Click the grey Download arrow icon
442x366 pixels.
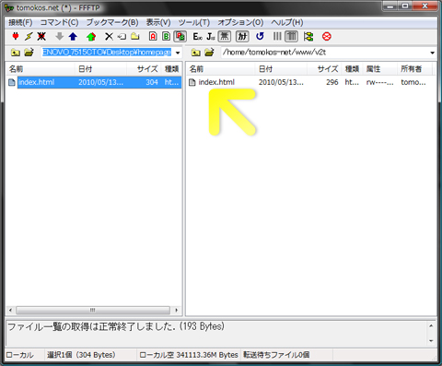click(60, 37)
